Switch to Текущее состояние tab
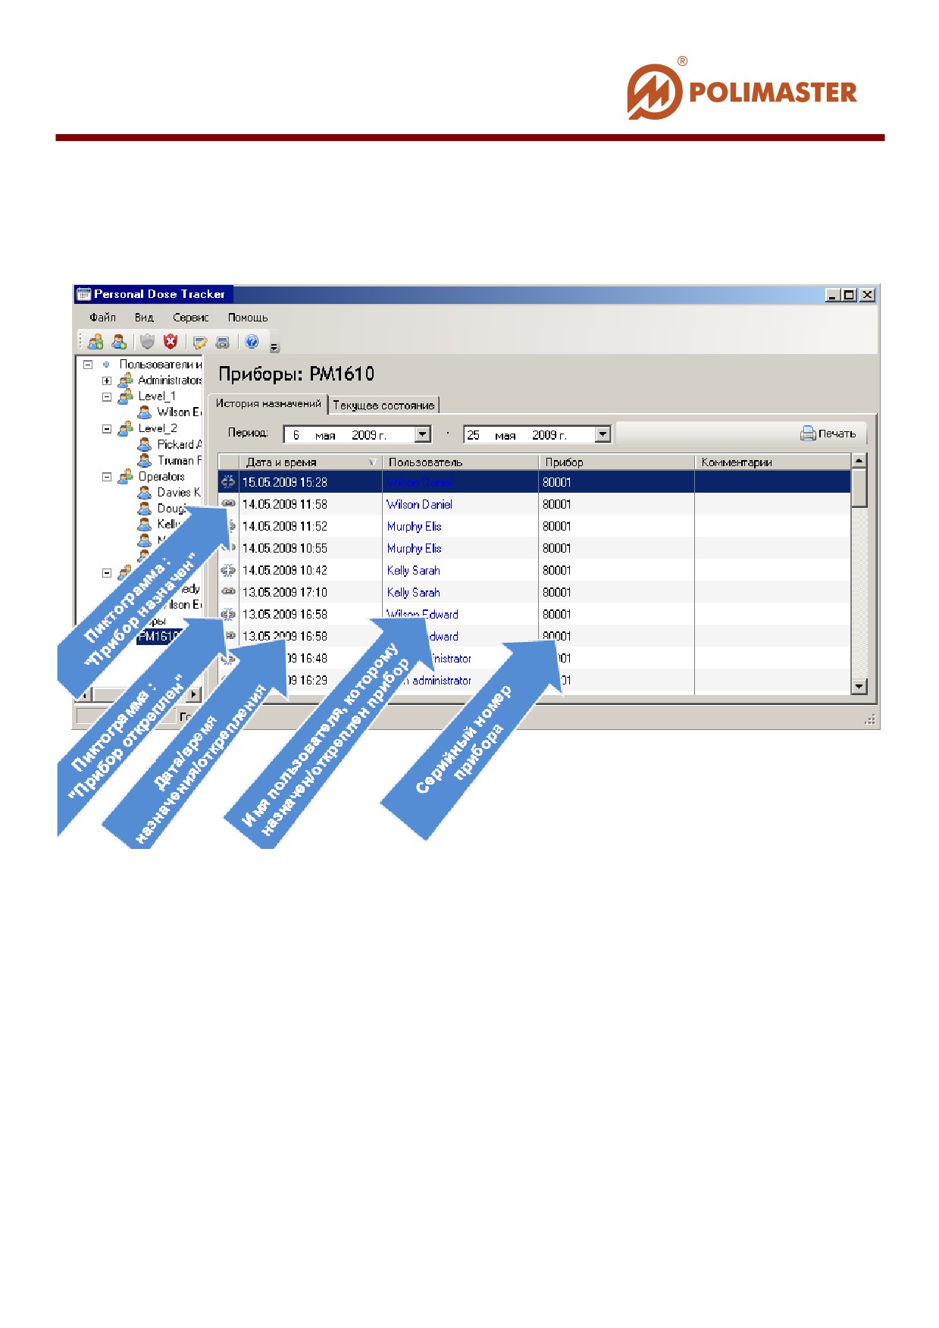 coord(383,406)
